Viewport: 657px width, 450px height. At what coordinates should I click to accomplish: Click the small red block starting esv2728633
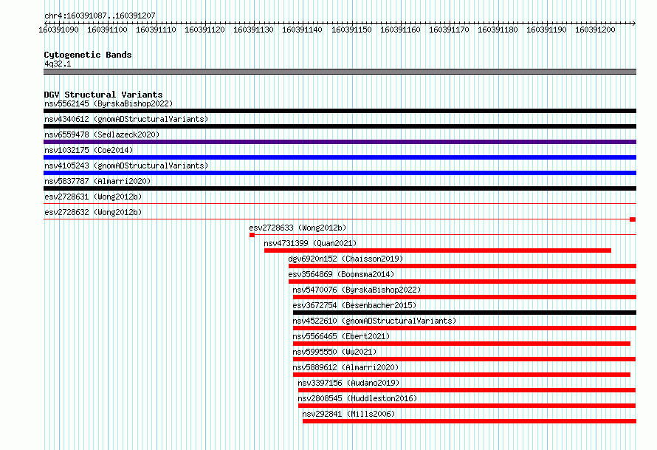252,235
